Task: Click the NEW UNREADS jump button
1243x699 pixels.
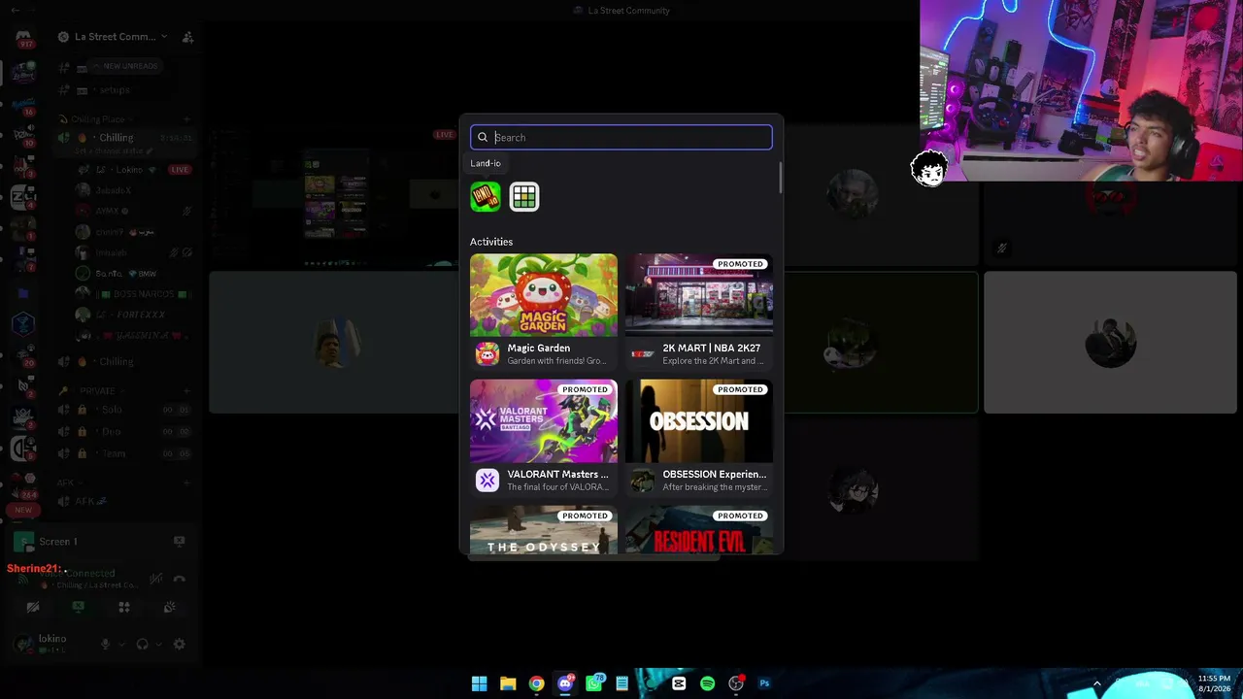Action: click(125, 66)
